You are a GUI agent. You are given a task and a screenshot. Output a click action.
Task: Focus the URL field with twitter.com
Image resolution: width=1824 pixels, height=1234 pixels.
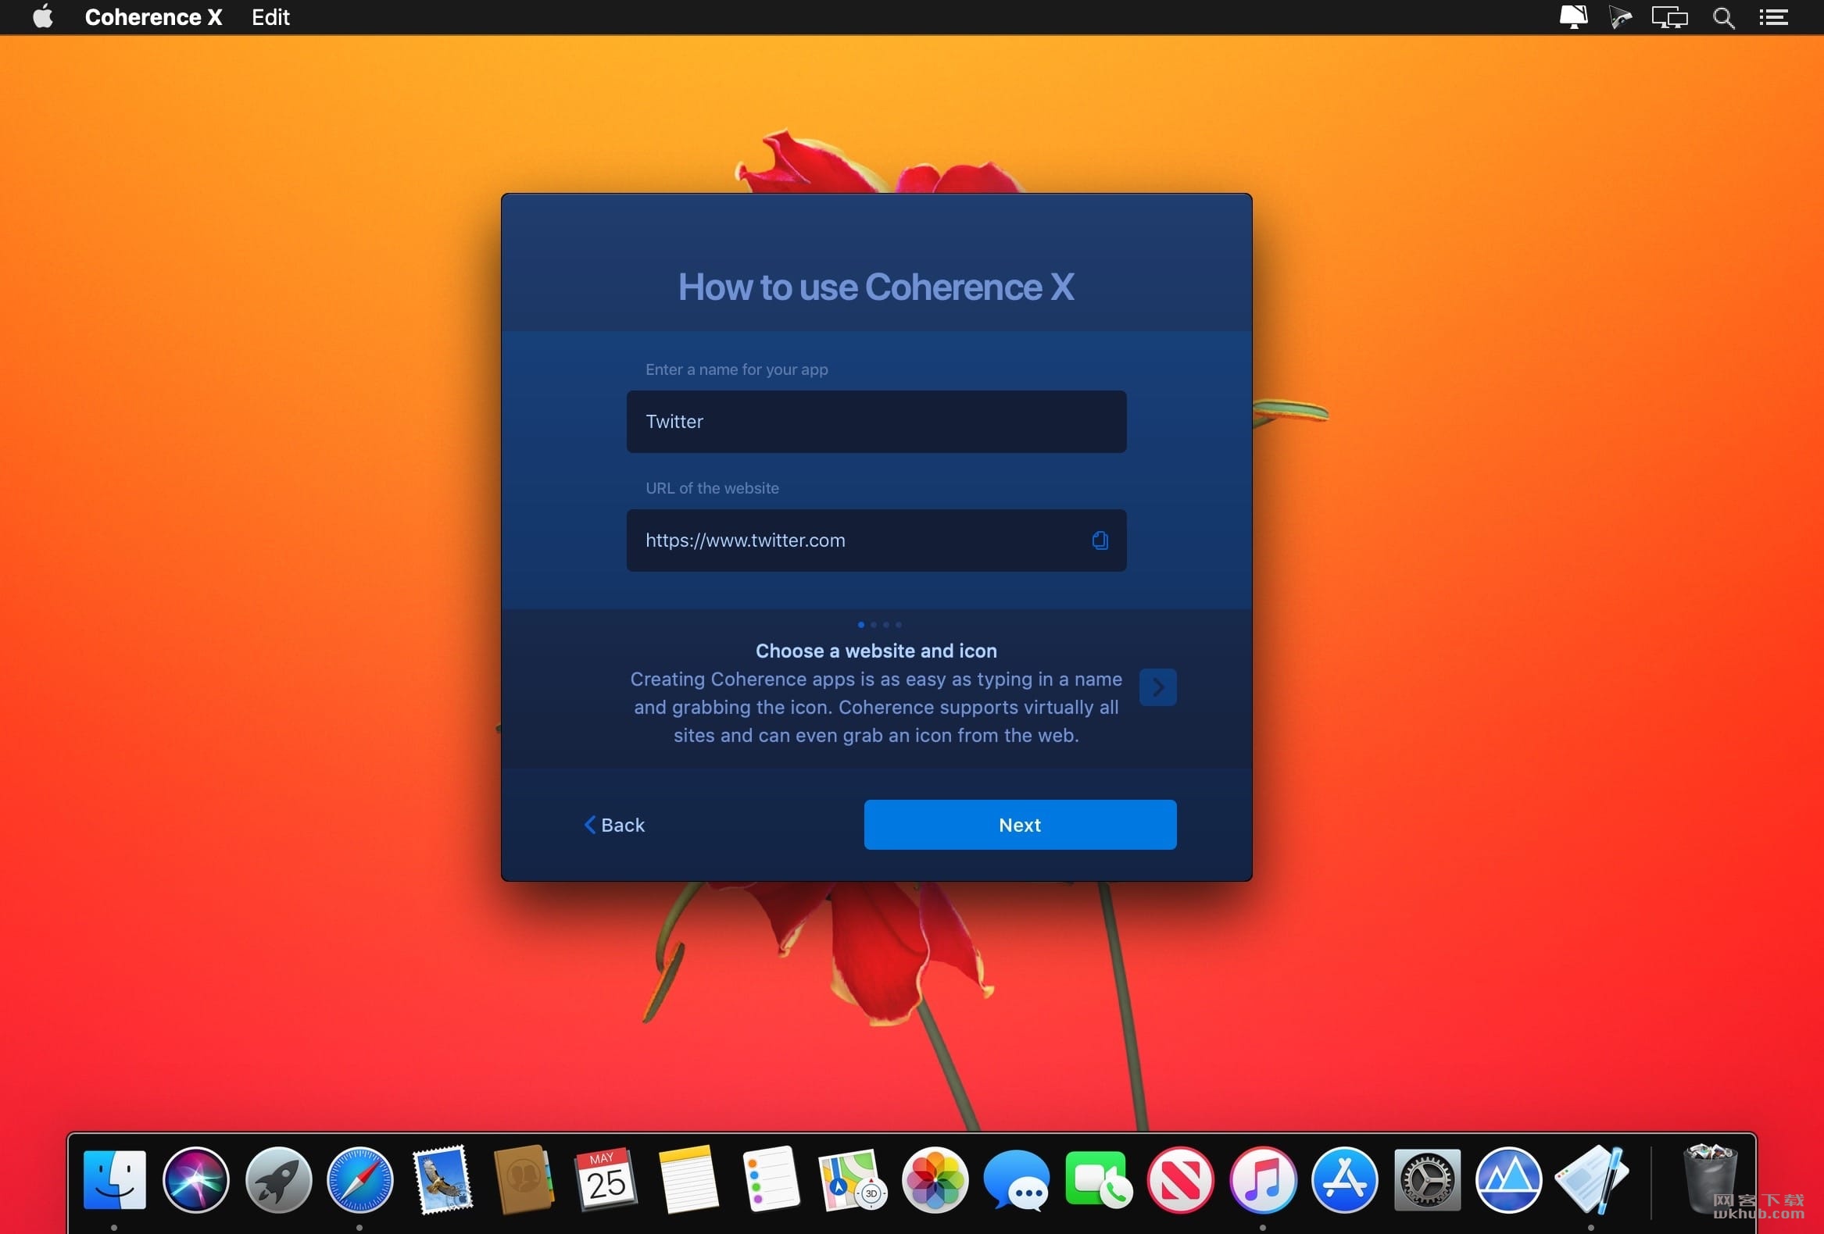click(876, 540)
